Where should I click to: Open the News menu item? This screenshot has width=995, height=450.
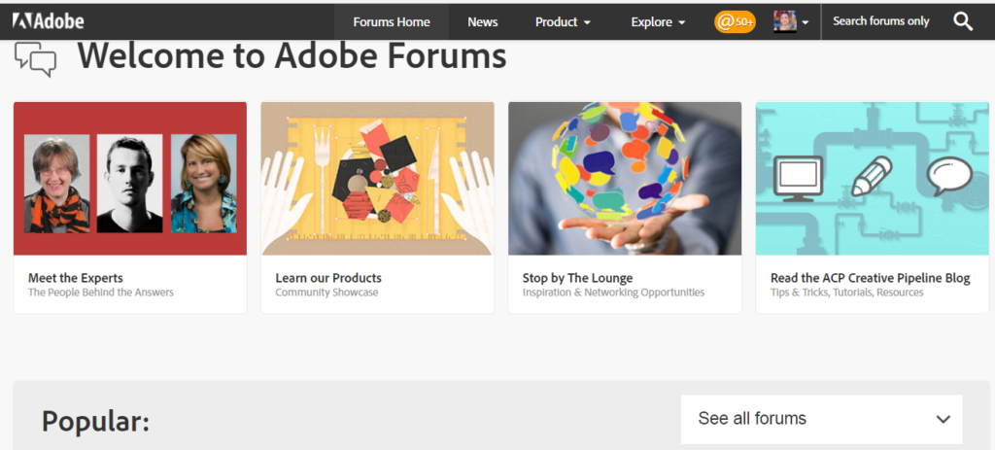[482, 21]
